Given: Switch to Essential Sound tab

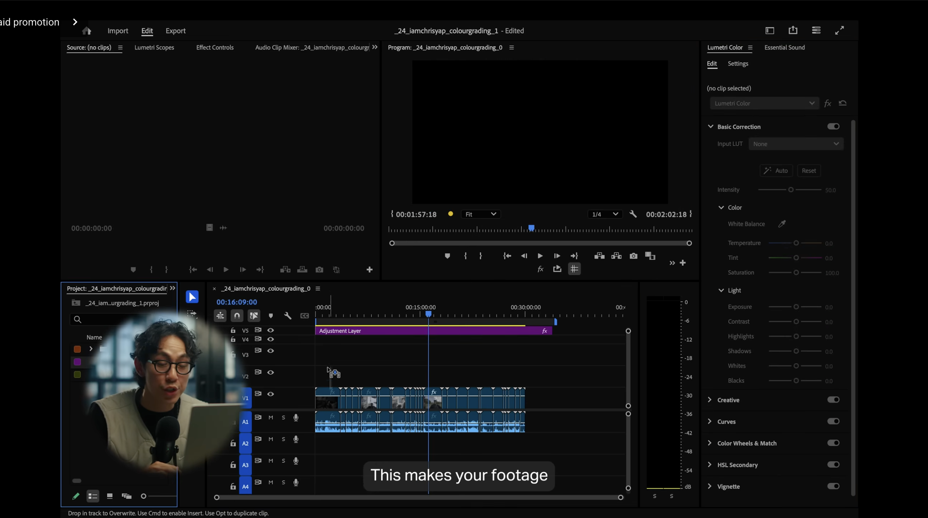Looking at the screenshot, I should coord(784,47).
